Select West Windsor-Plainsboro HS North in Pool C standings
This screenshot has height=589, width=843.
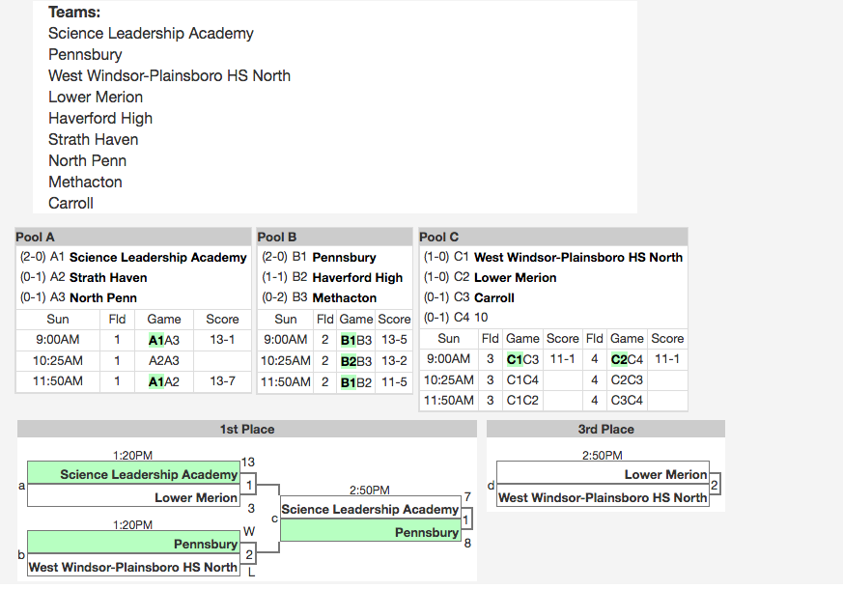coord(577,258)
